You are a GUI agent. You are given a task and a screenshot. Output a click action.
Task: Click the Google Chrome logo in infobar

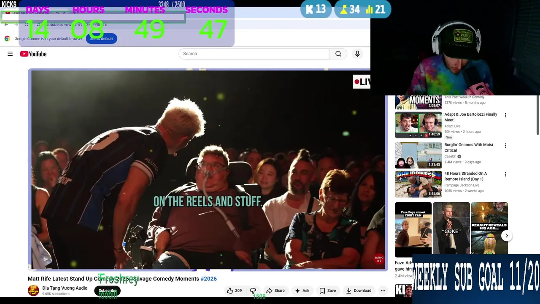(x=7, y=38)
